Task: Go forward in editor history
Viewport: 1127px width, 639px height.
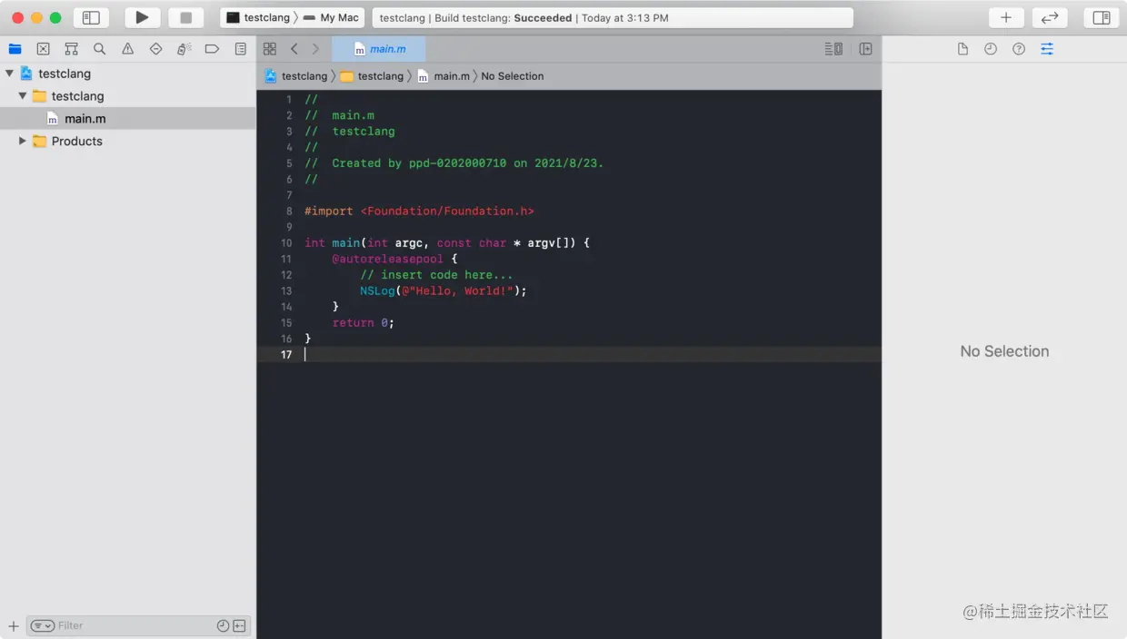Action: pyautogui.click(x=315, y=49)
